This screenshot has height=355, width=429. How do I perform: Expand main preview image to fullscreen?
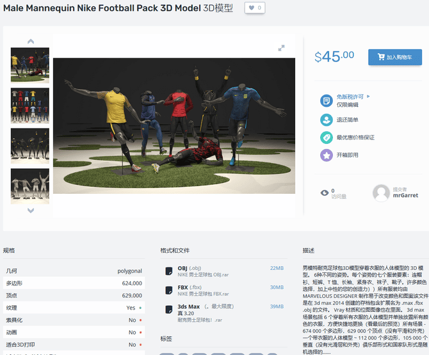281,48
